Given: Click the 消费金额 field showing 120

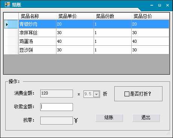Looking at the screenshot, I should (x=56, y=93).
